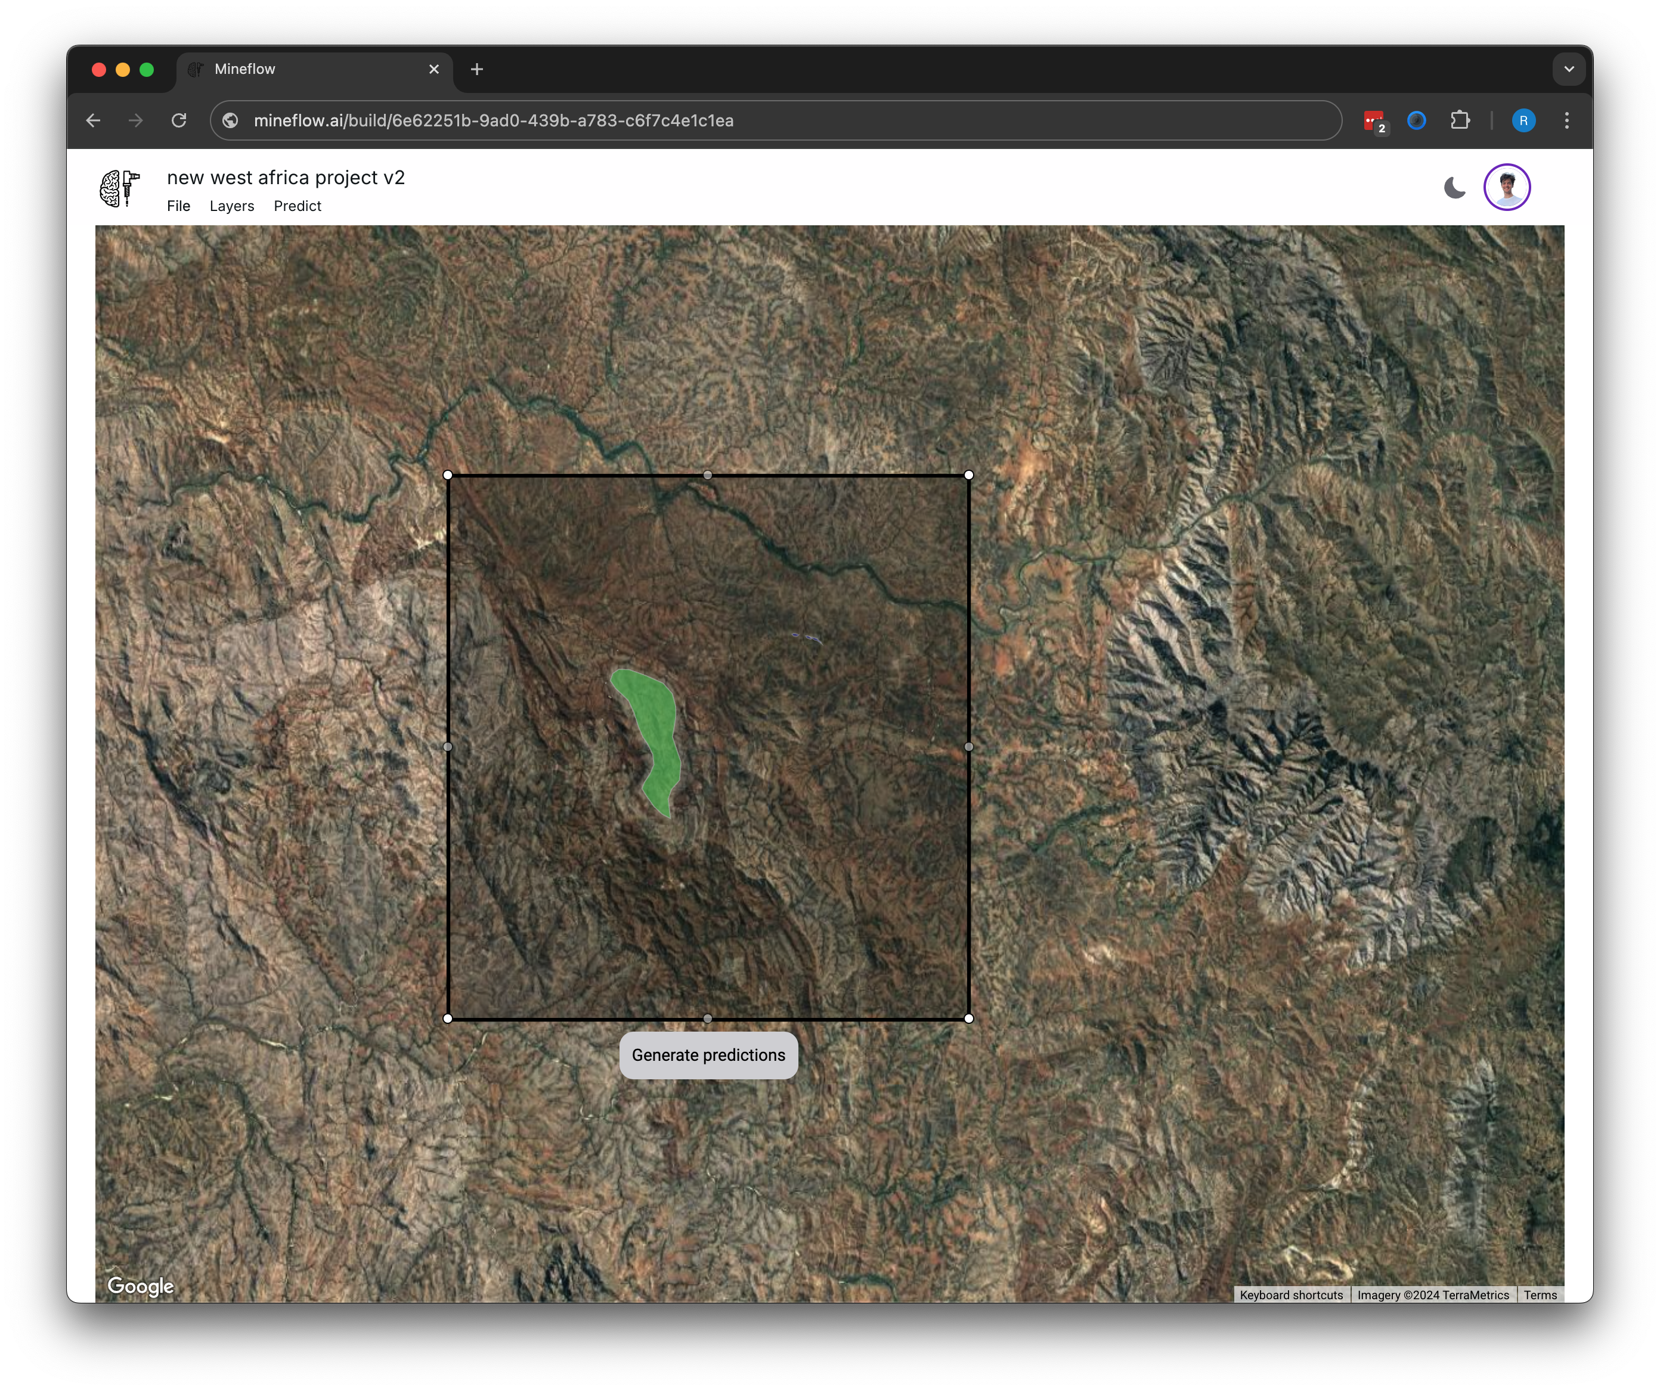Open the user profile avatar
1660x1391 pixels.
pyautogui.click(x=1507, y=187)
